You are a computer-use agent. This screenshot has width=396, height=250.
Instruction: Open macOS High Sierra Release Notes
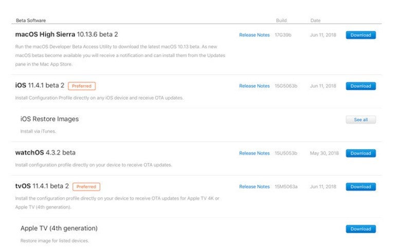tap(254, 35)
